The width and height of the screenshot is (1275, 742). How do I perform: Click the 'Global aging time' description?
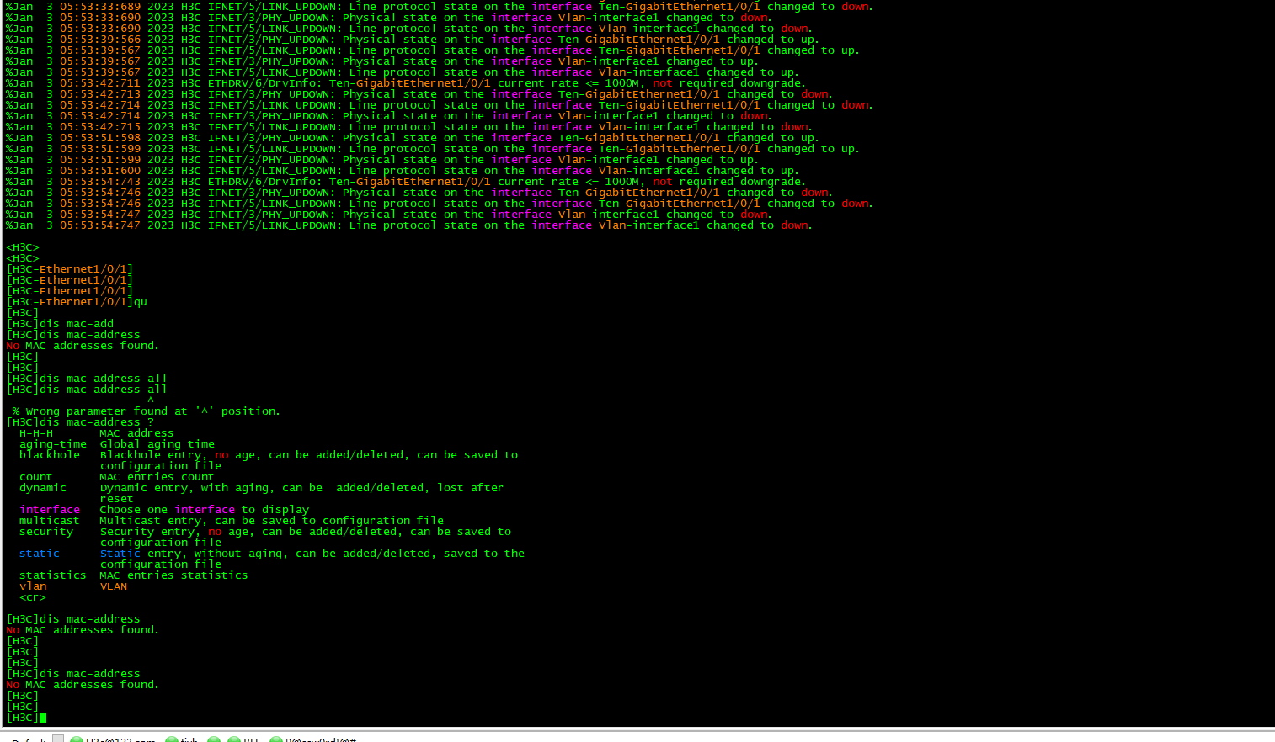click(157, 444)
